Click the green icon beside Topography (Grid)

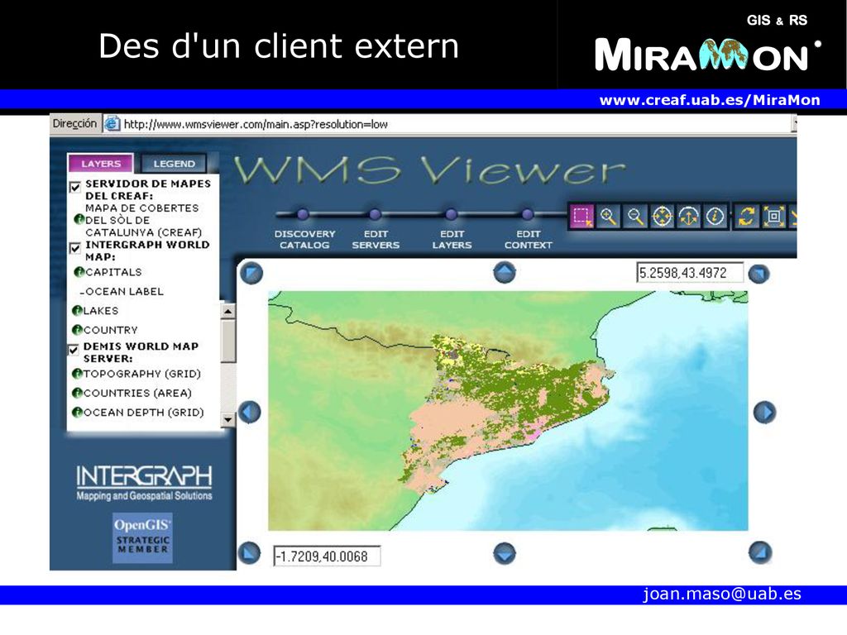(x=77, y=374)
